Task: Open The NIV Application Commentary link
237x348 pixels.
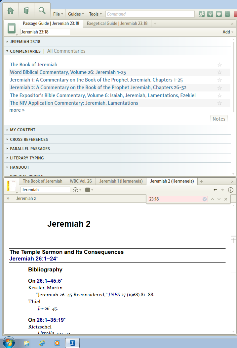Action: 74,103
